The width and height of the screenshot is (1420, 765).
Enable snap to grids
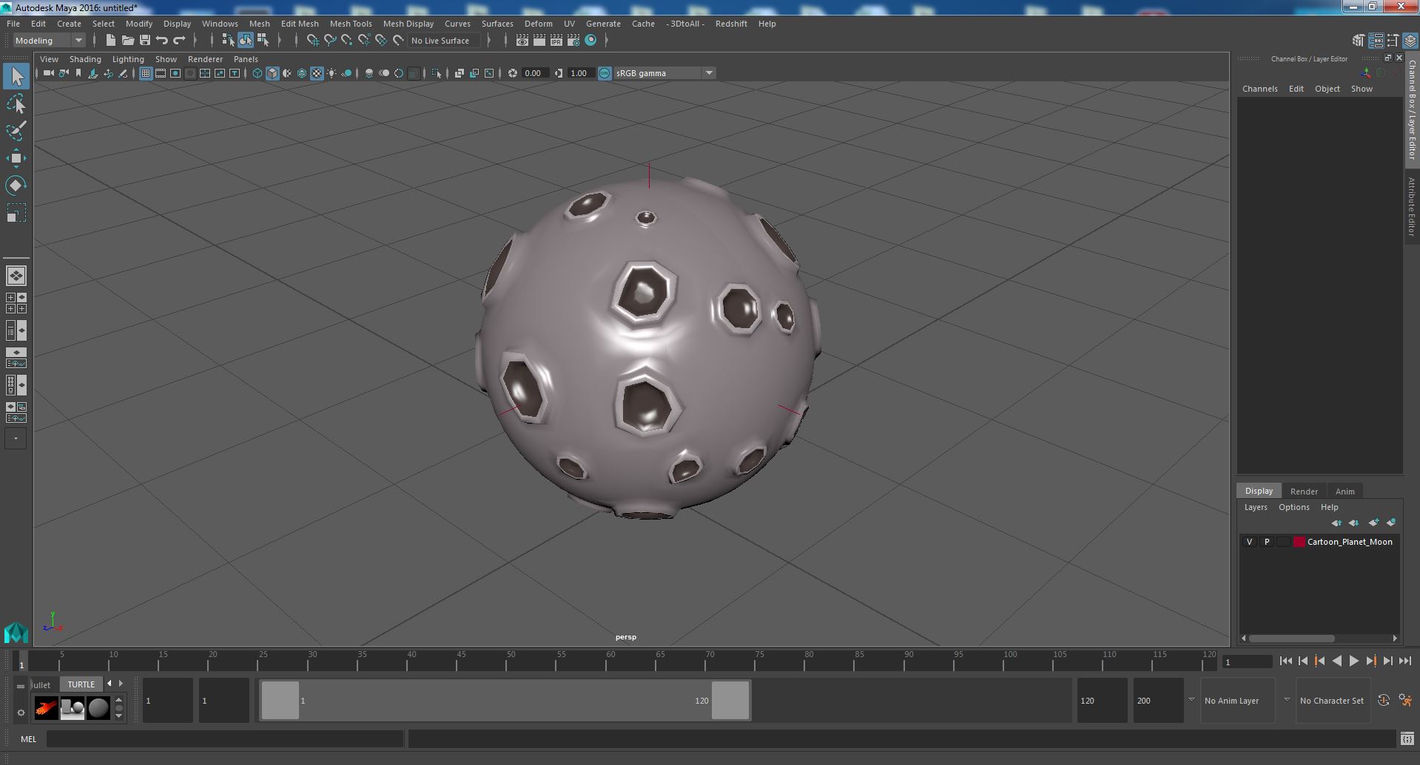tap(312, 41)
